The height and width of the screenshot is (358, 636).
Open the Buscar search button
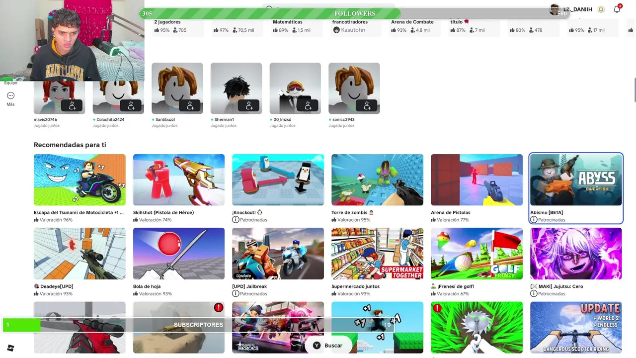[328, 346]
